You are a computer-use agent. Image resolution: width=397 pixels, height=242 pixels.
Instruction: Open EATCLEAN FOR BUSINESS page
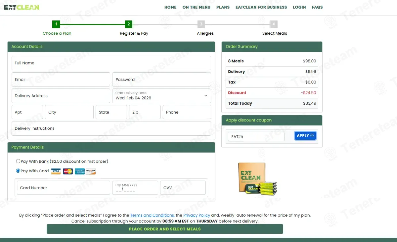(x=261, y=7)
